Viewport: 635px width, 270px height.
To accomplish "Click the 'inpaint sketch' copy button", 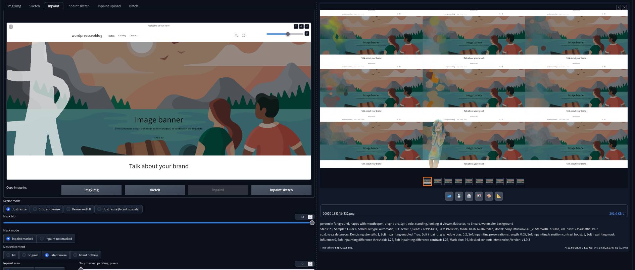I will point(281,190).
